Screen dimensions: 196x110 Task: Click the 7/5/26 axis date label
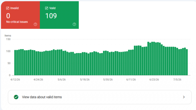pyautogui.click(x=177, y=80)
